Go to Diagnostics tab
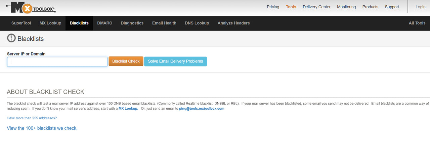Image resolution: width=430 pixels, height=141 pixels. [x=132, y=23]
